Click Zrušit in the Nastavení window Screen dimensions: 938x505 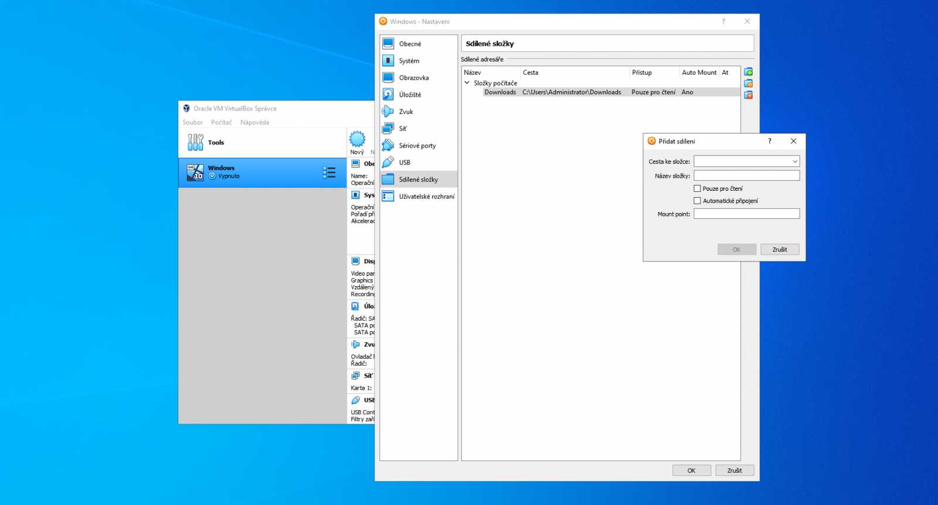pyautogui.click(x=735, y=470)
